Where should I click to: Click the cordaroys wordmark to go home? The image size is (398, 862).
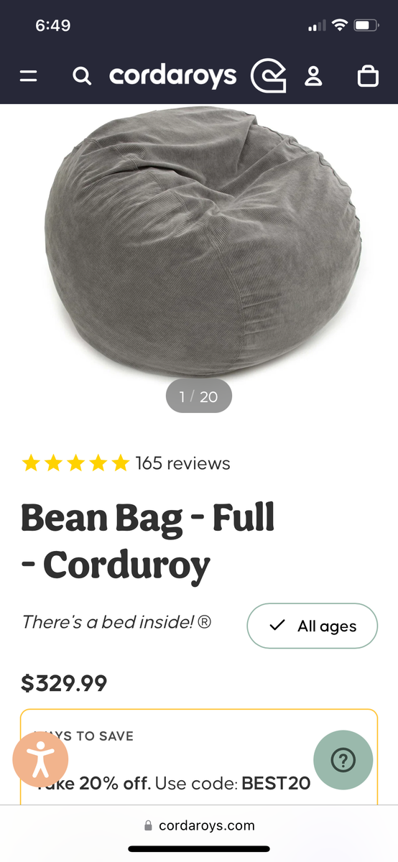coord(172,76)
